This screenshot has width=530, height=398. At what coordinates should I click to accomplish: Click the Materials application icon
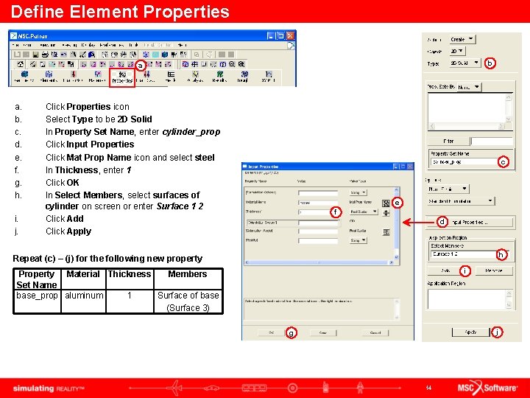click(x=98, y=77)
